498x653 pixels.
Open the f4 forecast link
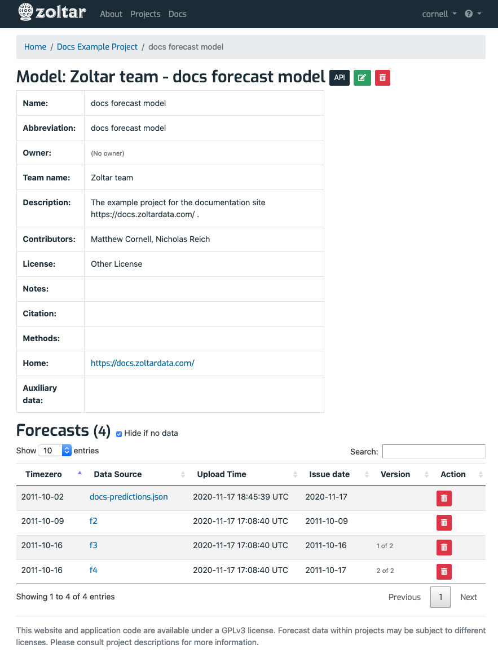point(94,570)
